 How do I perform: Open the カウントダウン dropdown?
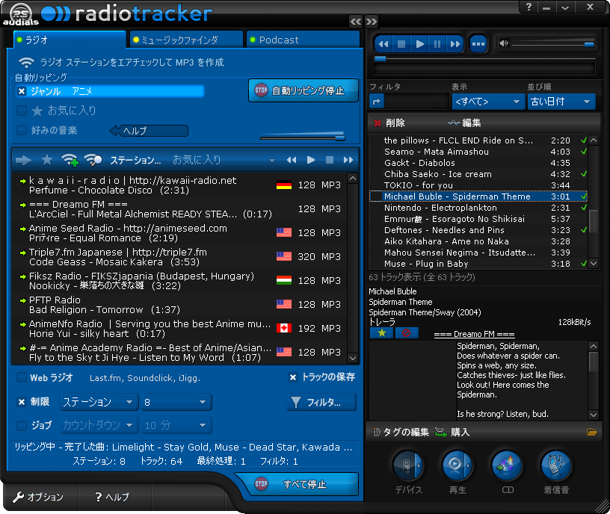coord(99,425)
